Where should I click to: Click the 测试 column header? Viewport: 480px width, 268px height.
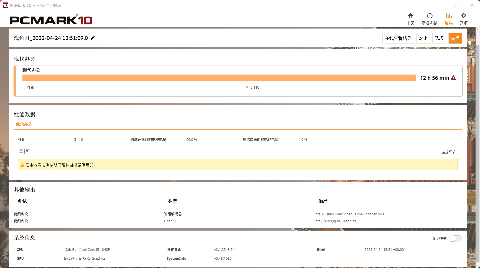[22, 201]
